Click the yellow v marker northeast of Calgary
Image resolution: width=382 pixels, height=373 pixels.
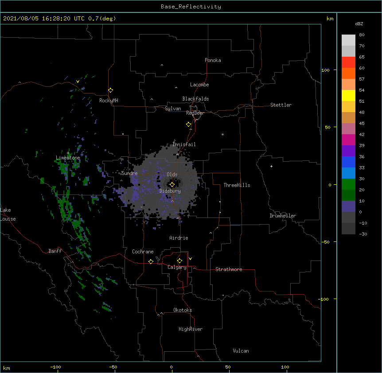[190, 259]
